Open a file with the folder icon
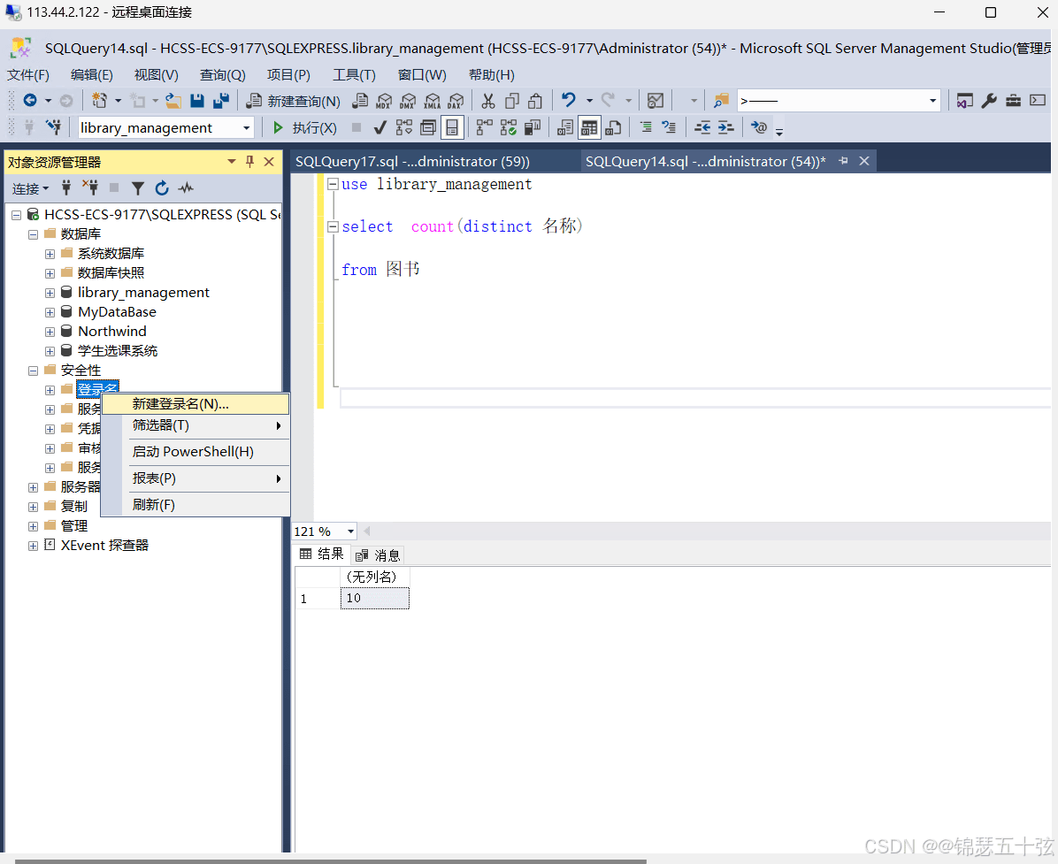The image size is (1058, 864). [x=173, y=101]
